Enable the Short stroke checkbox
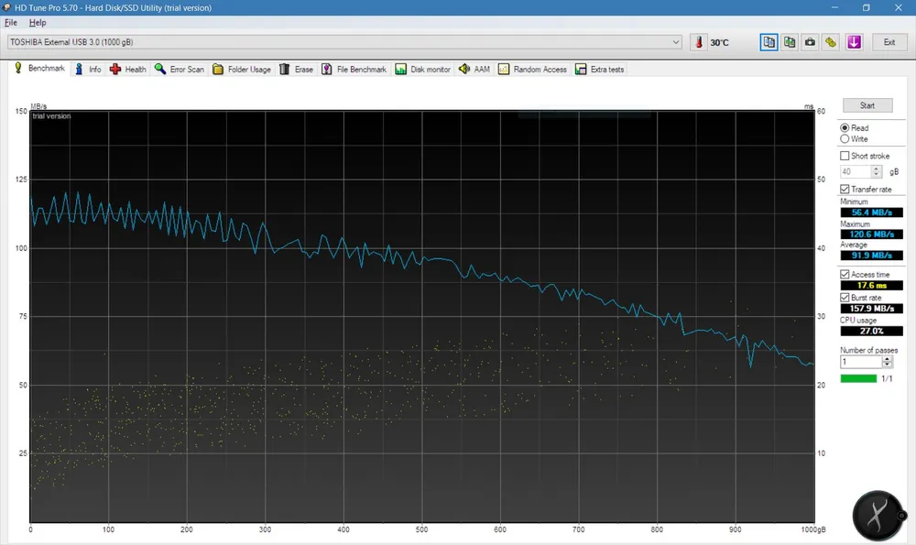The height and width of the screenshot is (545, 916). coord(845,157)
